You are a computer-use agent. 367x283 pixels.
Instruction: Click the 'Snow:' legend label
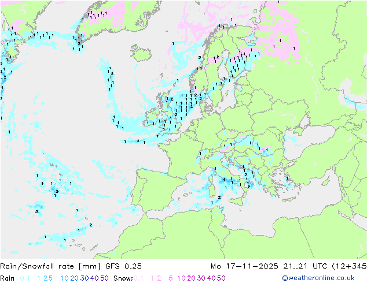click(x=123, y=278)
